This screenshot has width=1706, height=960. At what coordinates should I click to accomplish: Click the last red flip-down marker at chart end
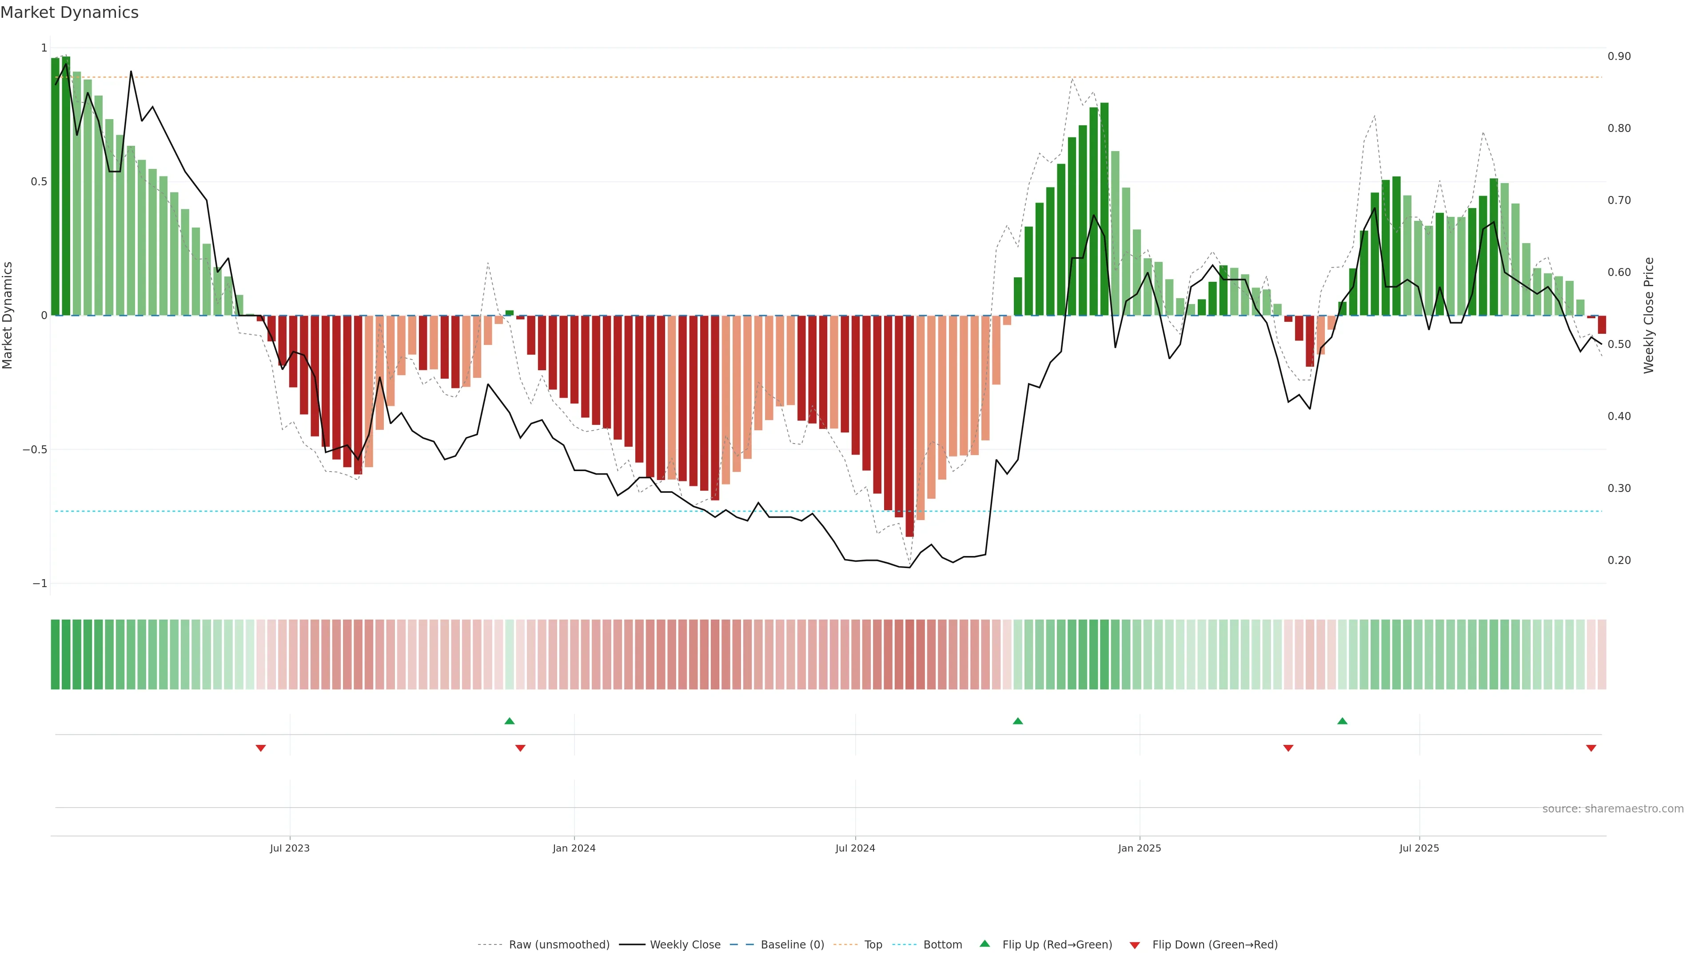click(1591, 748)
